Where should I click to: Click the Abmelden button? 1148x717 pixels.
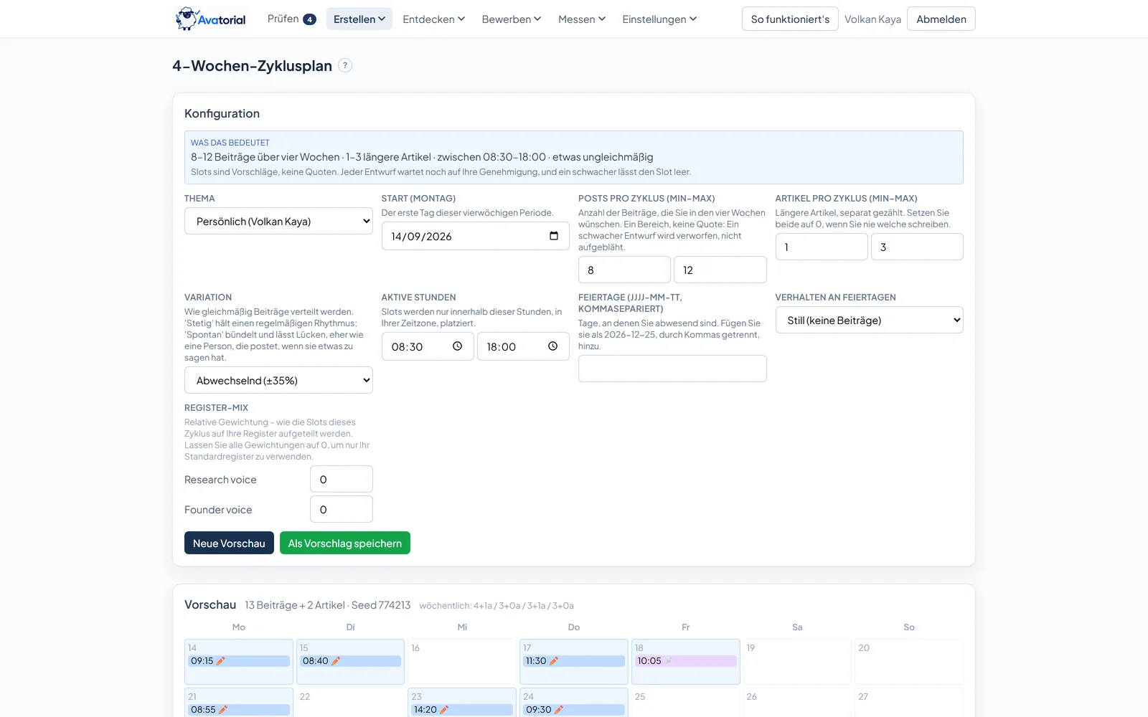(941, 19)
